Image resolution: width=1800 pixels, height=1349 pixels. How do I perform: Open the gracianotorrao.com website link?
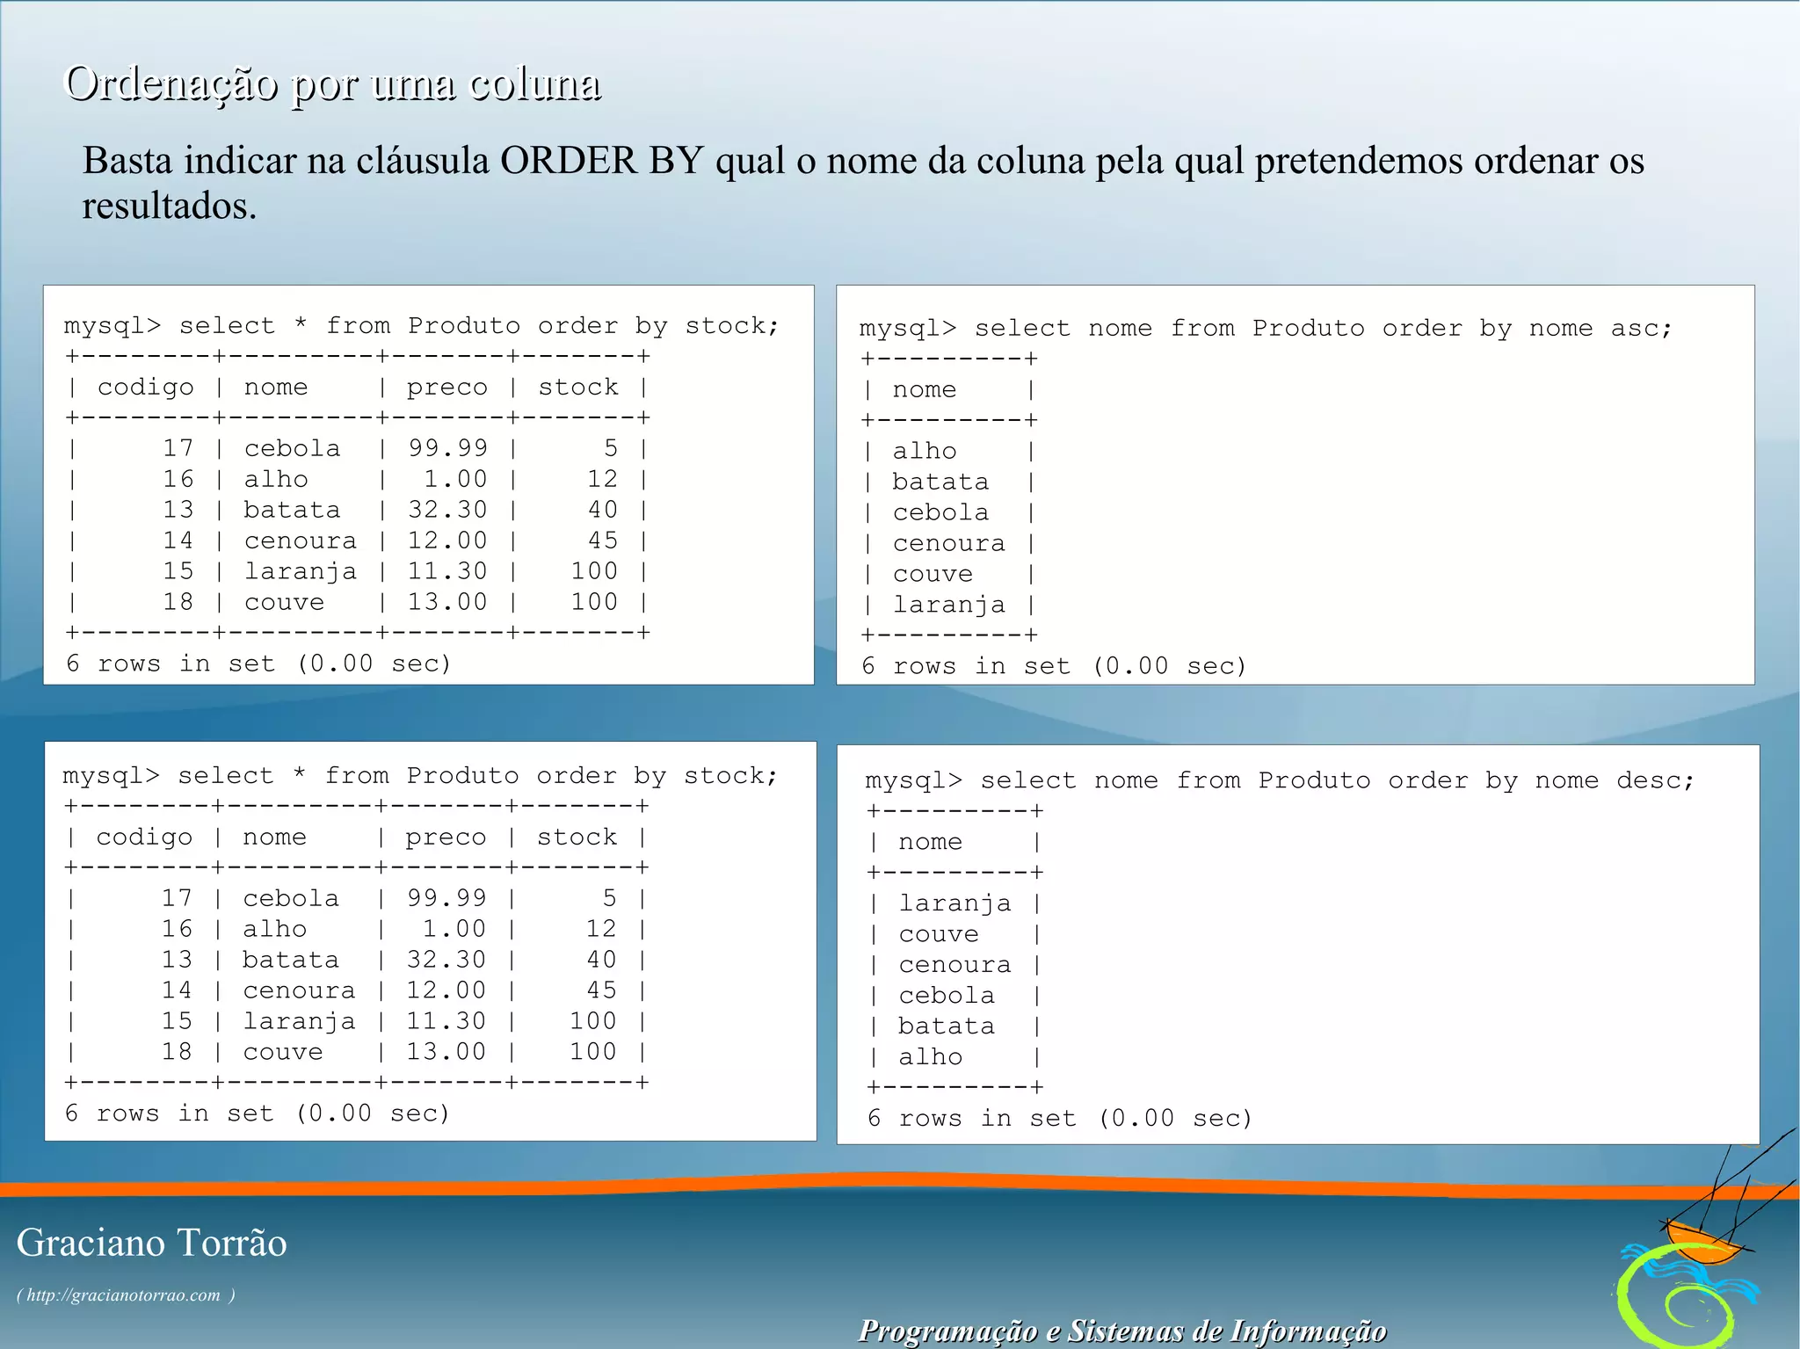pos(126,1295)
